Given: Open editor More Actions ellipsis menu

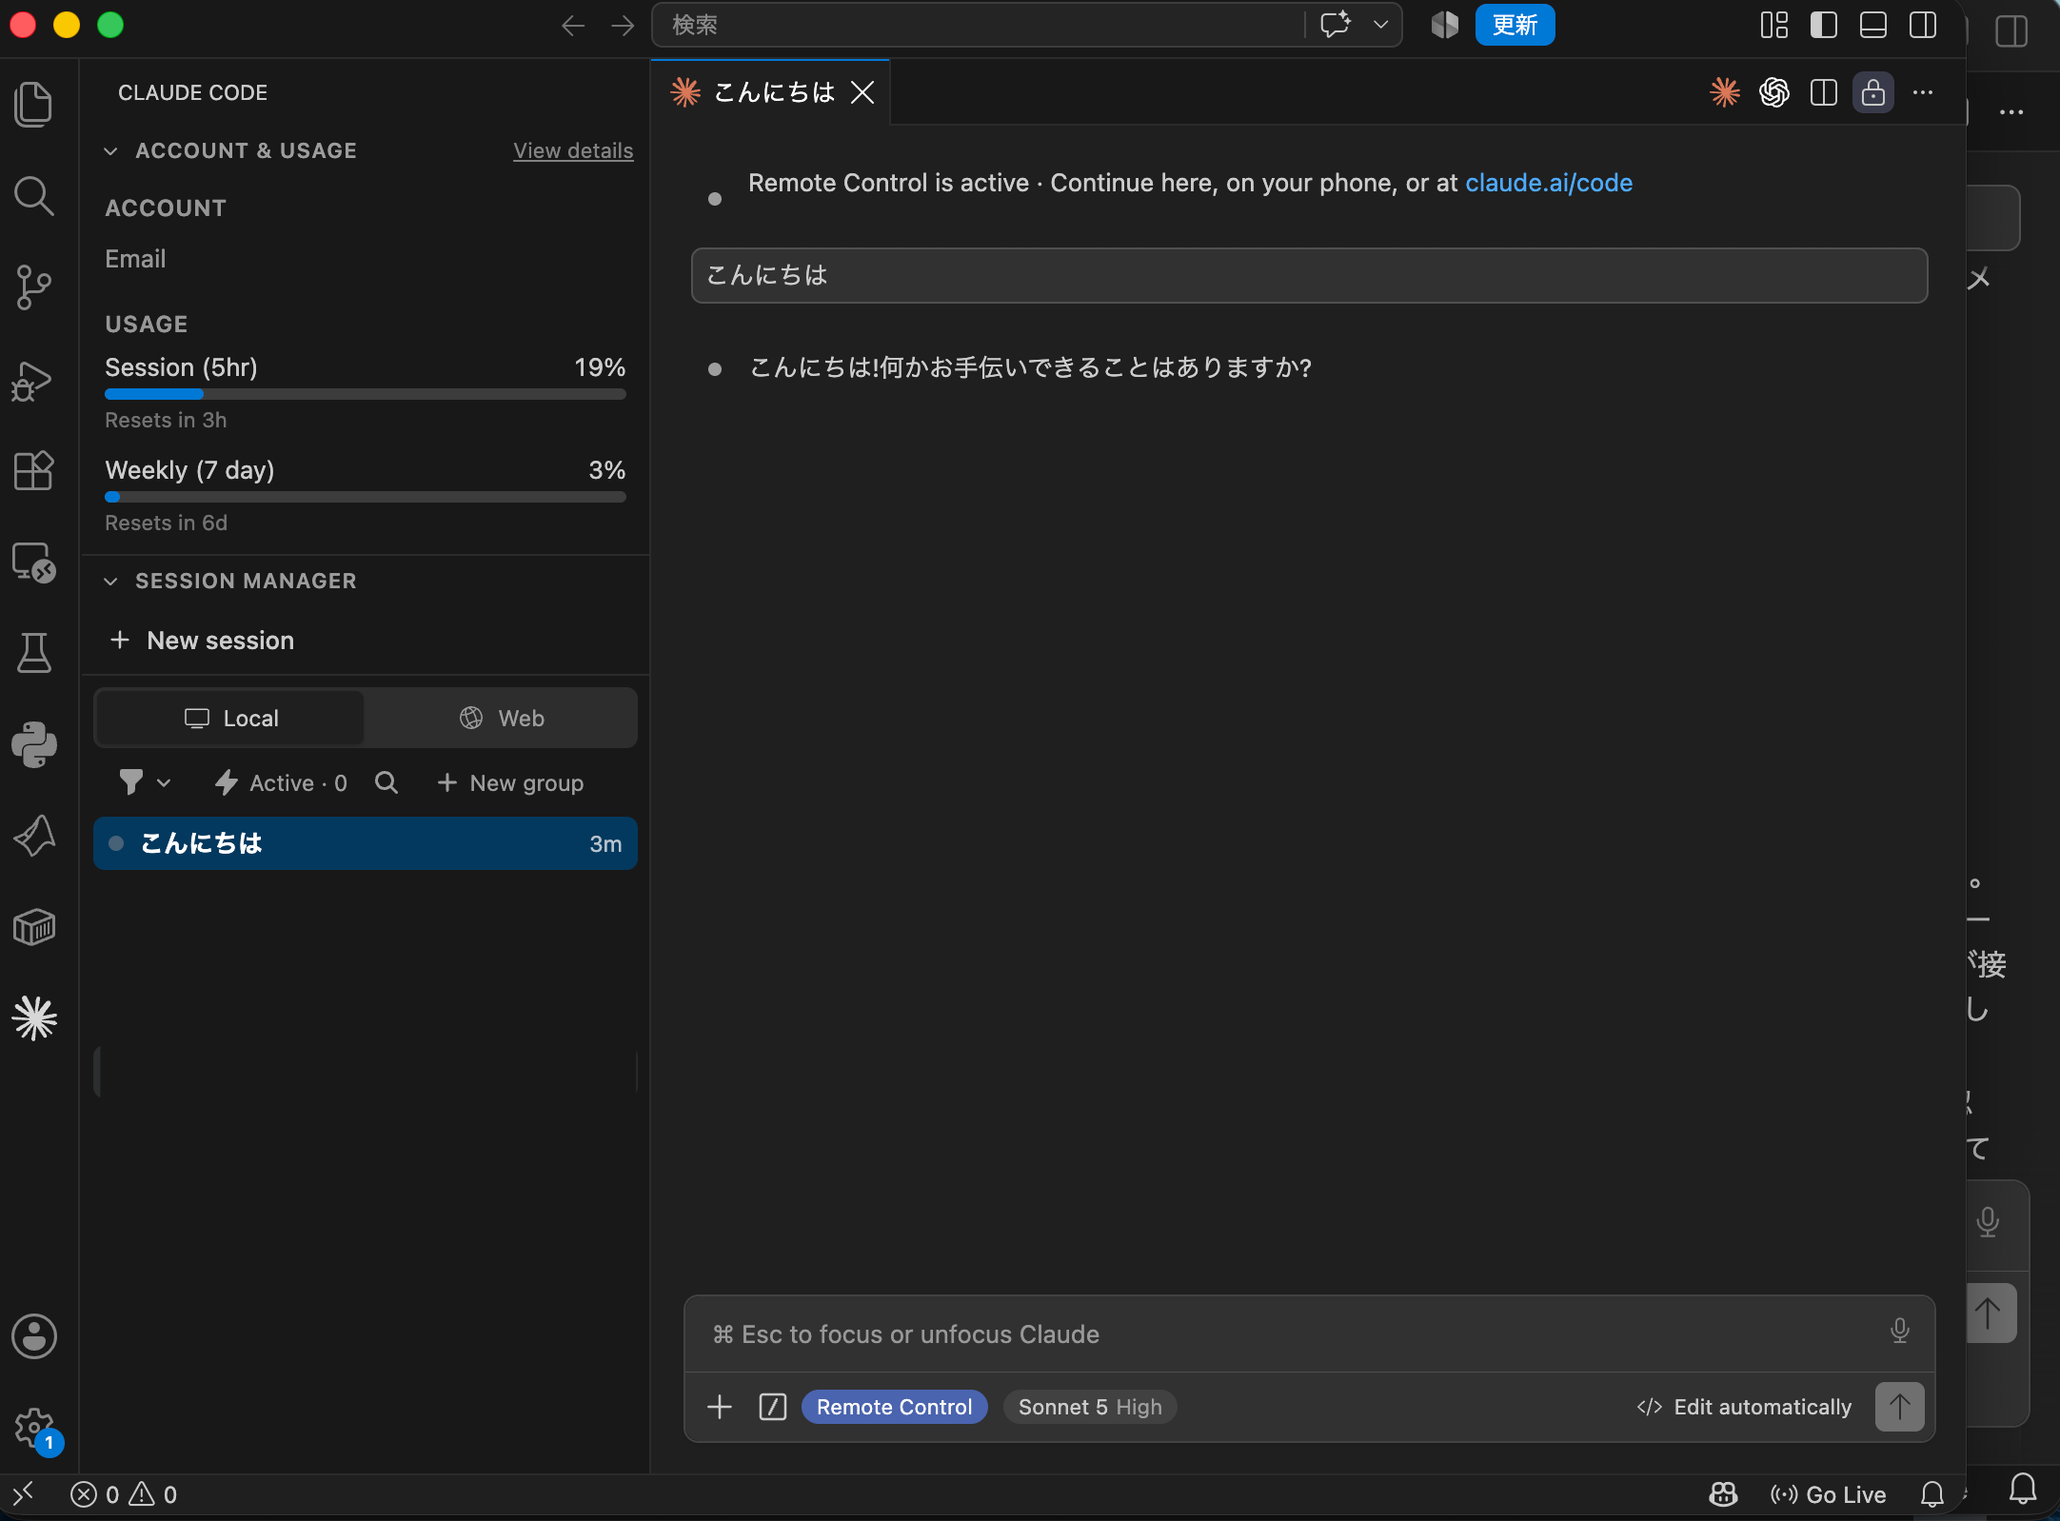Looking at the screenshot, I should coord(1923,92).
